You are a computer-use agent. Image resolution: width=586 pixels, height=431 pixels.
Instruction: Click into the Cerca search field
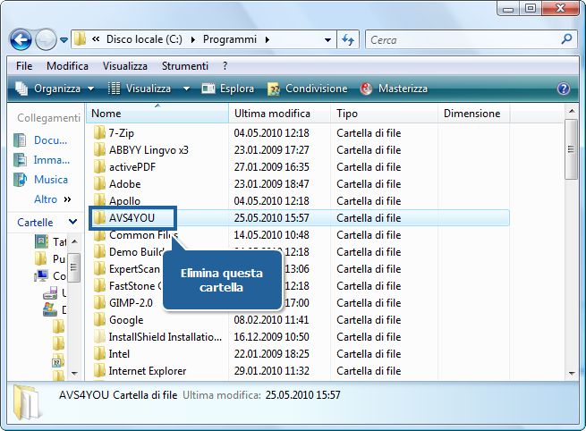tap(463, 39)
